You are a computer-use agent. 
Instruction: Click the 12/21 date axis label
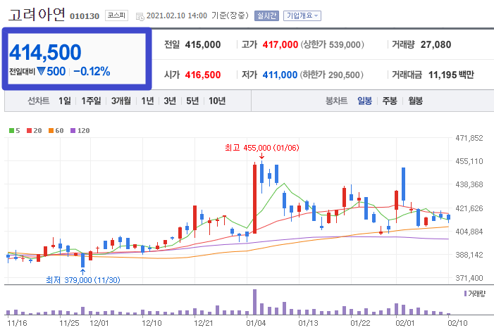204,323
